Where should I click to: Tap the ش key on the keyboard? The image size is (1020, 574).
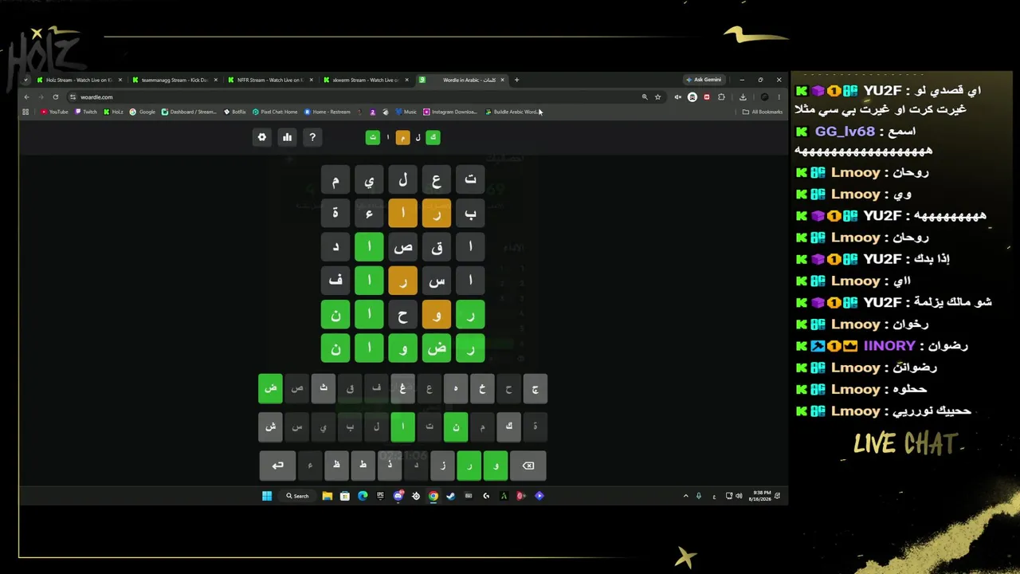click(x=270, y=427)
